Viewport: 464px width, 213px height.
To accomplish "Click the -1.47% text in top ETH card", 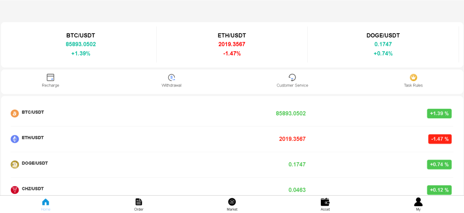I will (x=232, y=54).
